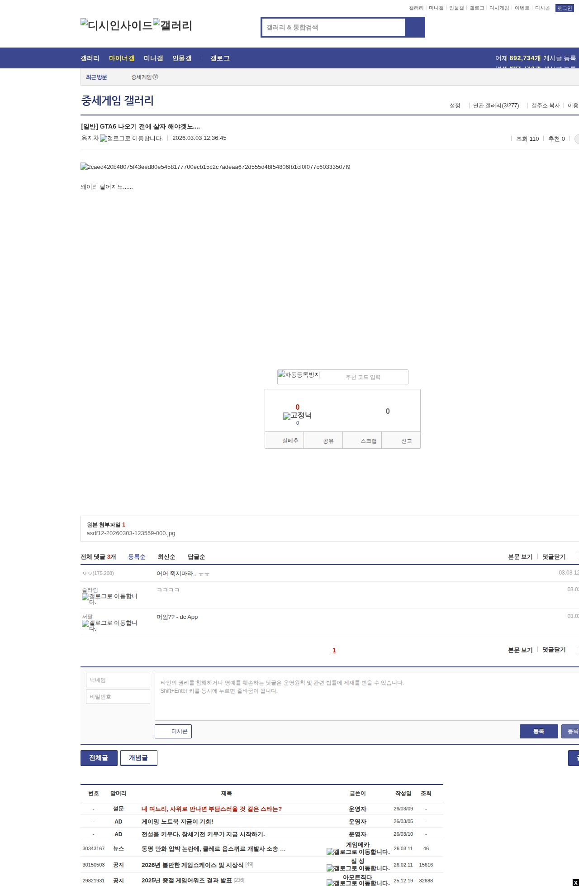Open 유지챠's 갤로그 icon in the post header

point(131,139)
